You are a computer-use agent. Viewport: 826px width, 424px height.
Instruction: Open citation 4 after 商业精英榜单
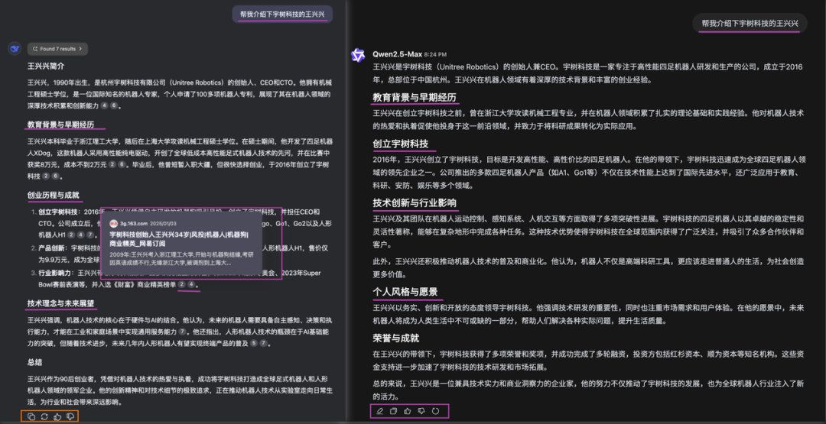(x=191, y=285)
